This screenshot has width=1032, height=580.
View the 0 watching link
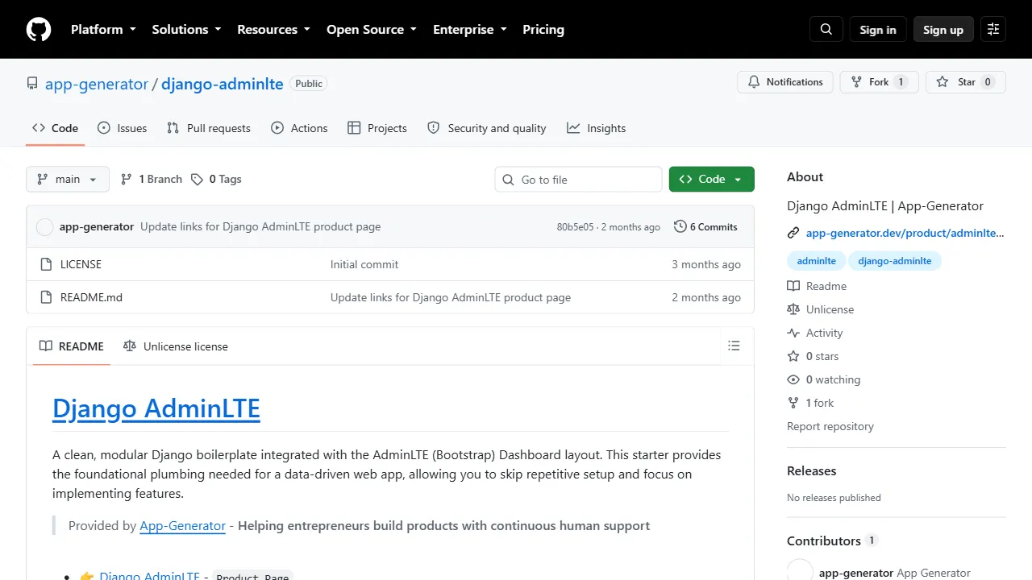(x=823, y=379)
